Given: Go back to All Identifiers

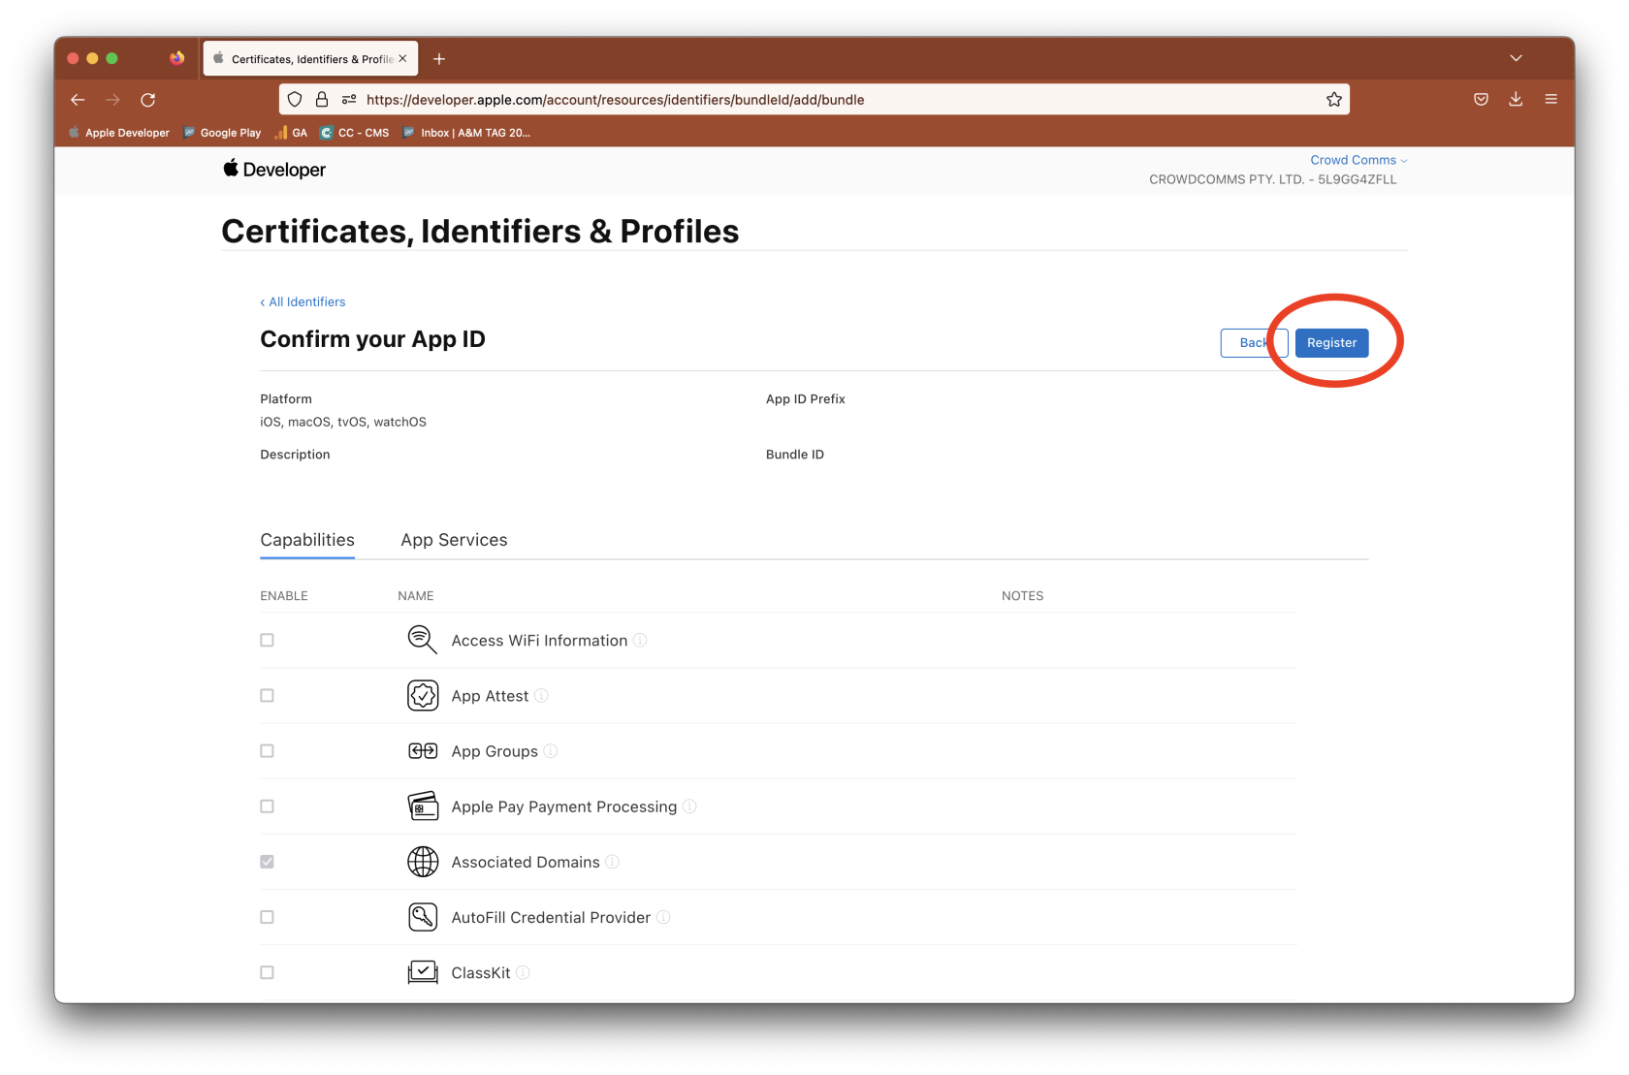Looking at the screenshot, I should (303, 302).
